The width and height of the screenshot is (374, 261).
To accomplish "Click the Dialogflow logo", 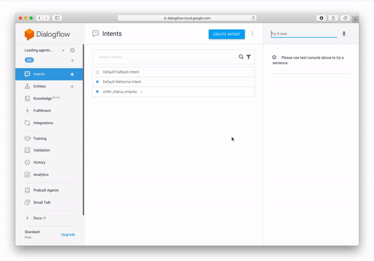I will point(47,34).
